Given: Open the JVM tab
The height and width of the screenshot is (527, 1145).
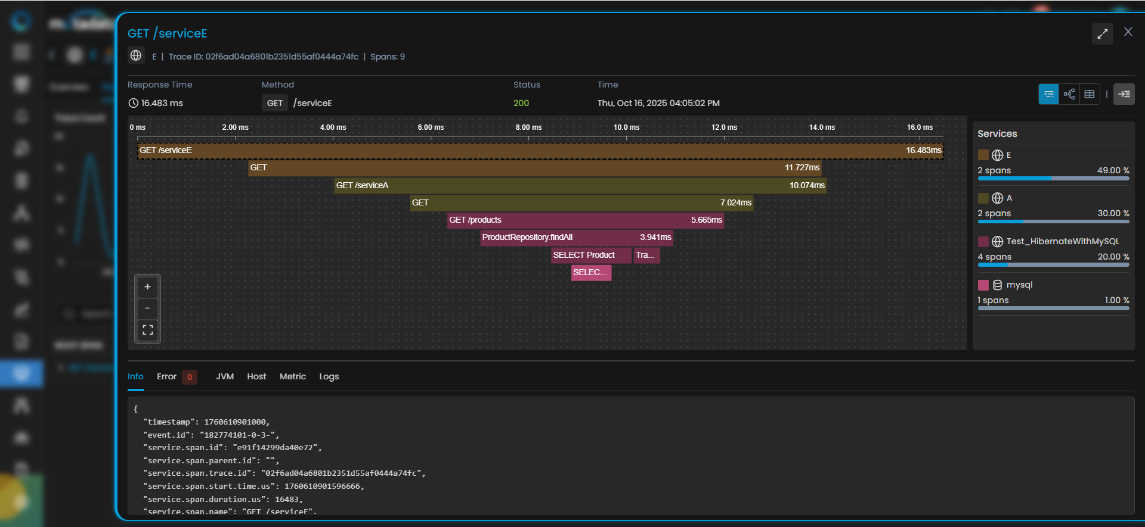Looking at the screenshot, I should click(x=224, y=376).
